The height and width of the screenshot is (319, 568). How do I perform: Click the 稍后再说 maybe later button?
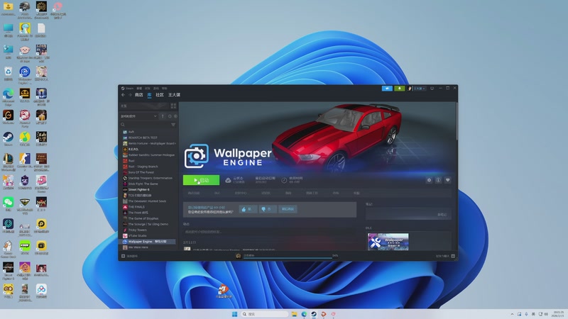click(x=288, y=209)
